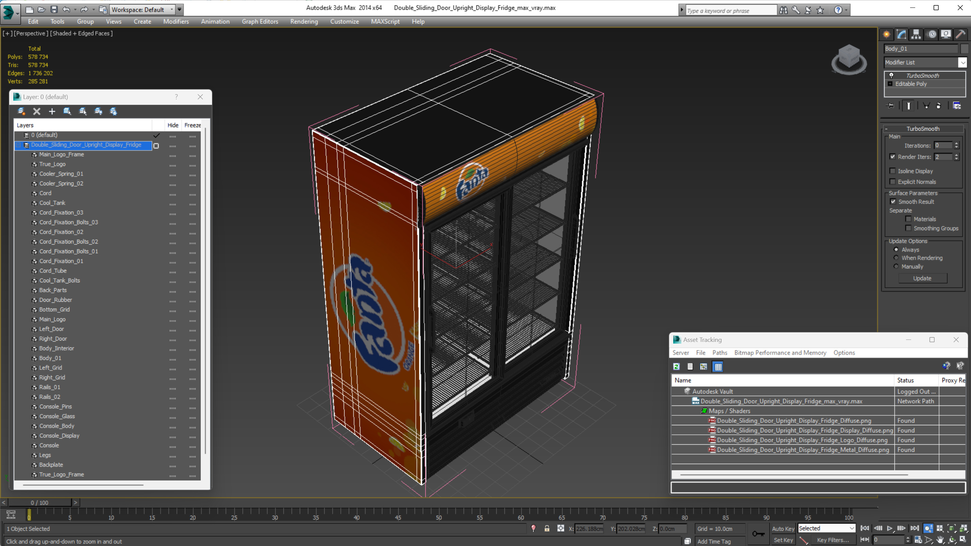Viewport: 971px width, 546px height.
Task: Open the MAXScript menu
Action: pos(385,21)
